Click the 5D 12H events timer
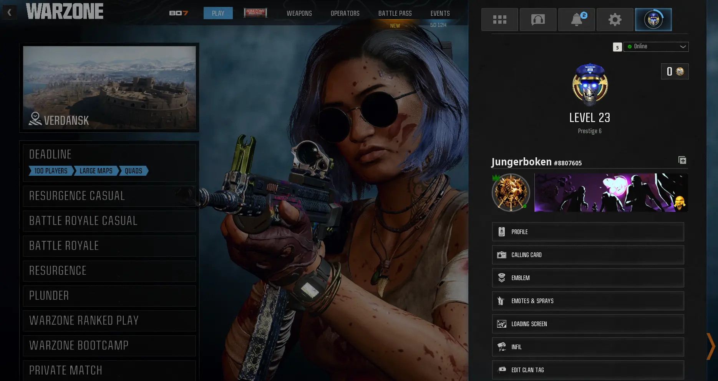The height and width of the screenshot is (381, 718). click(x=438, y=25)
